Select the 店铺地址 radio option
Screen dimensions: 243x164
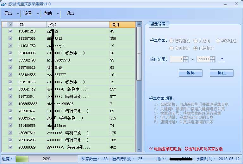click(196, 48)
